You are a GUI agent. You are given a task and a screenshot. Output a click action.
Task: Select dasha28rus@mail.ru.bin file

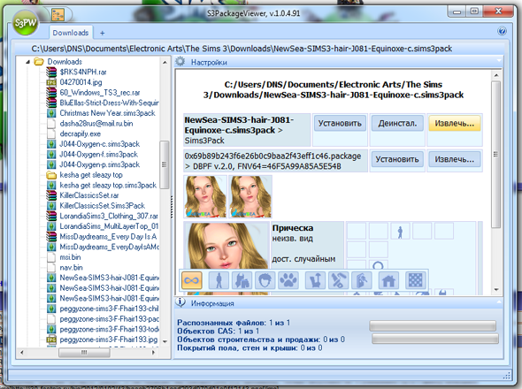(x=96, y=124)
